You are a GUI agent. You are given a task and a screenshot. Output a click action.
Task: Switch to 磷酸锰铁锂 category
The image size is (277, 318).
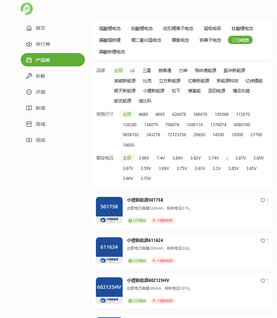[110, 40]
